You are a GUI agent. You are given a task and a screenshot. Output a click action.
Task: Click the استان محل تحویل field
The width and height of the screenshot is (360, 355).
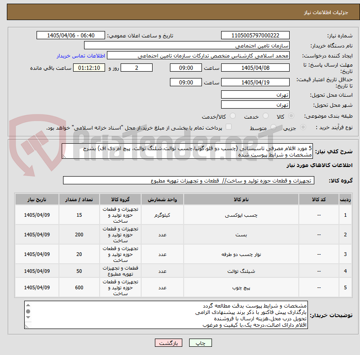[x=255, y=94]
